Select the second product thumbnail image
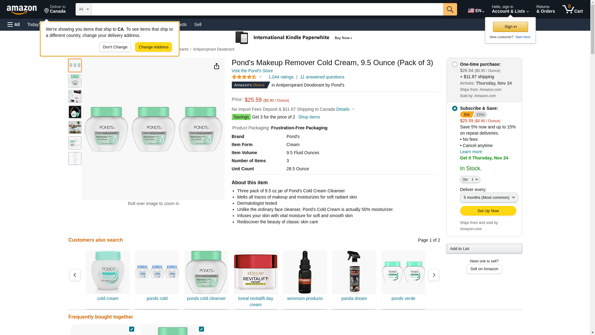Viewport: 595px width, 335px height. tap(75, 81)
